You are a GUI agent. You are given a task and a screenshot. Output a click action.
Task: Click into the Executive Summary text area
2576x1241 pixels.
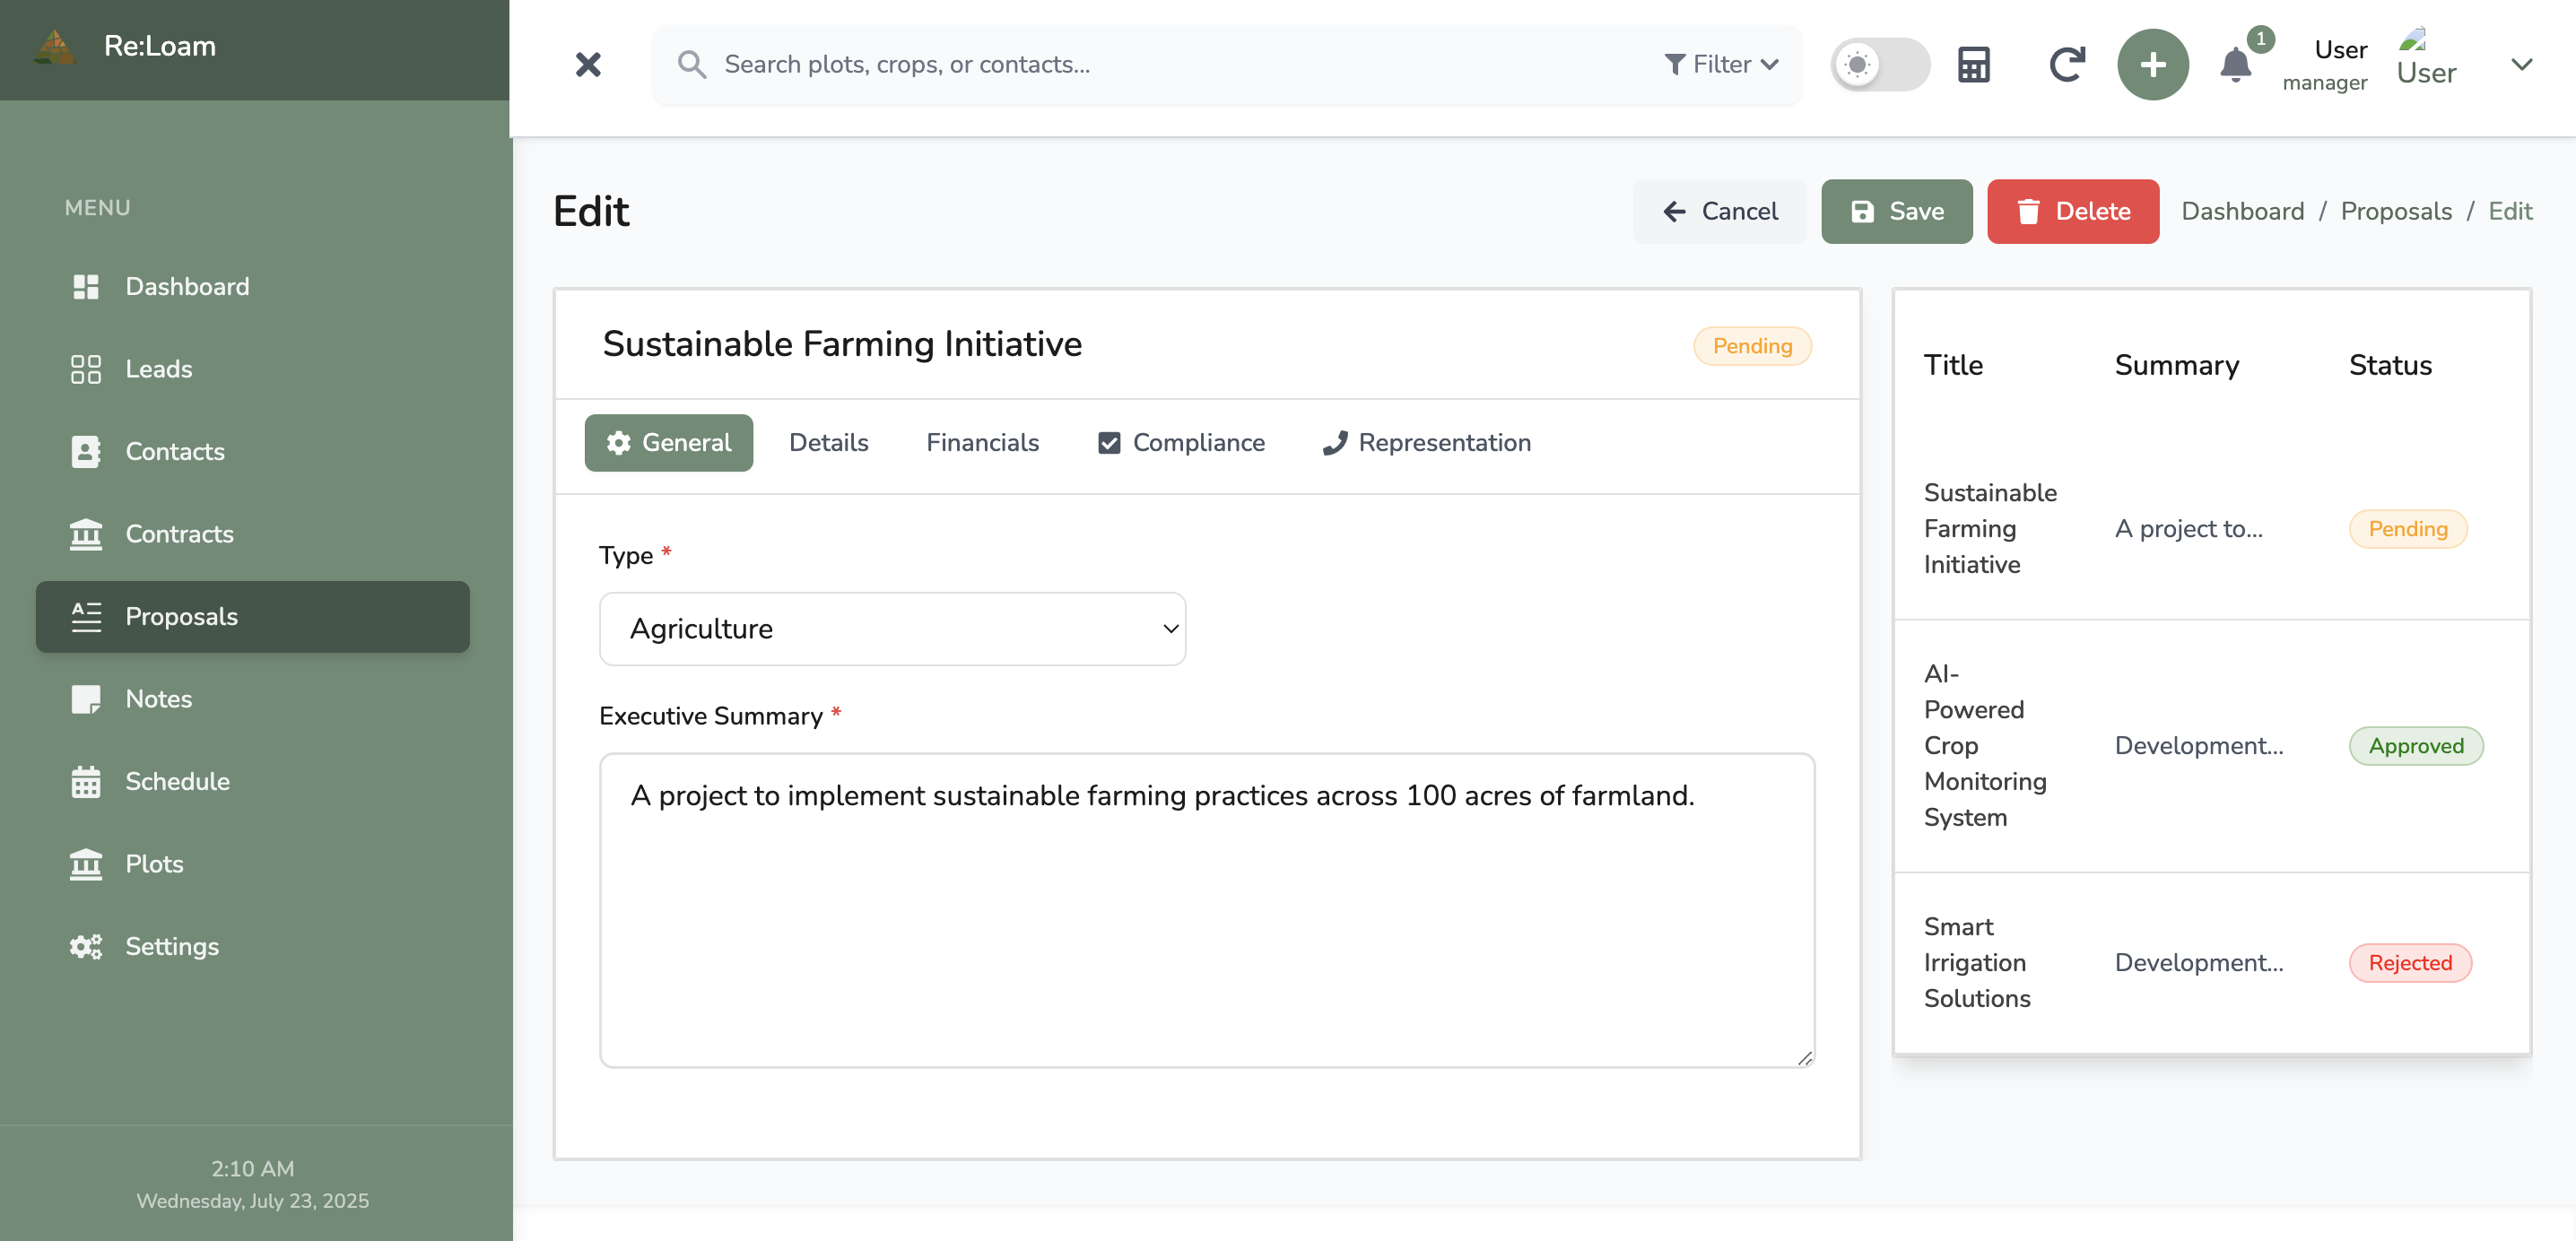coord(1206,909)
